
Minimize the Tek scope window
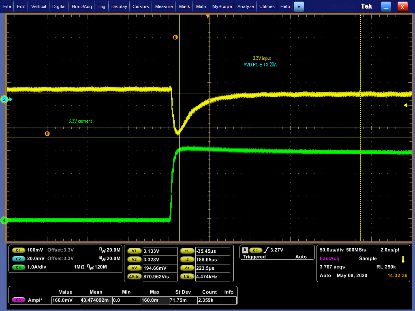[x=386, y=6]
